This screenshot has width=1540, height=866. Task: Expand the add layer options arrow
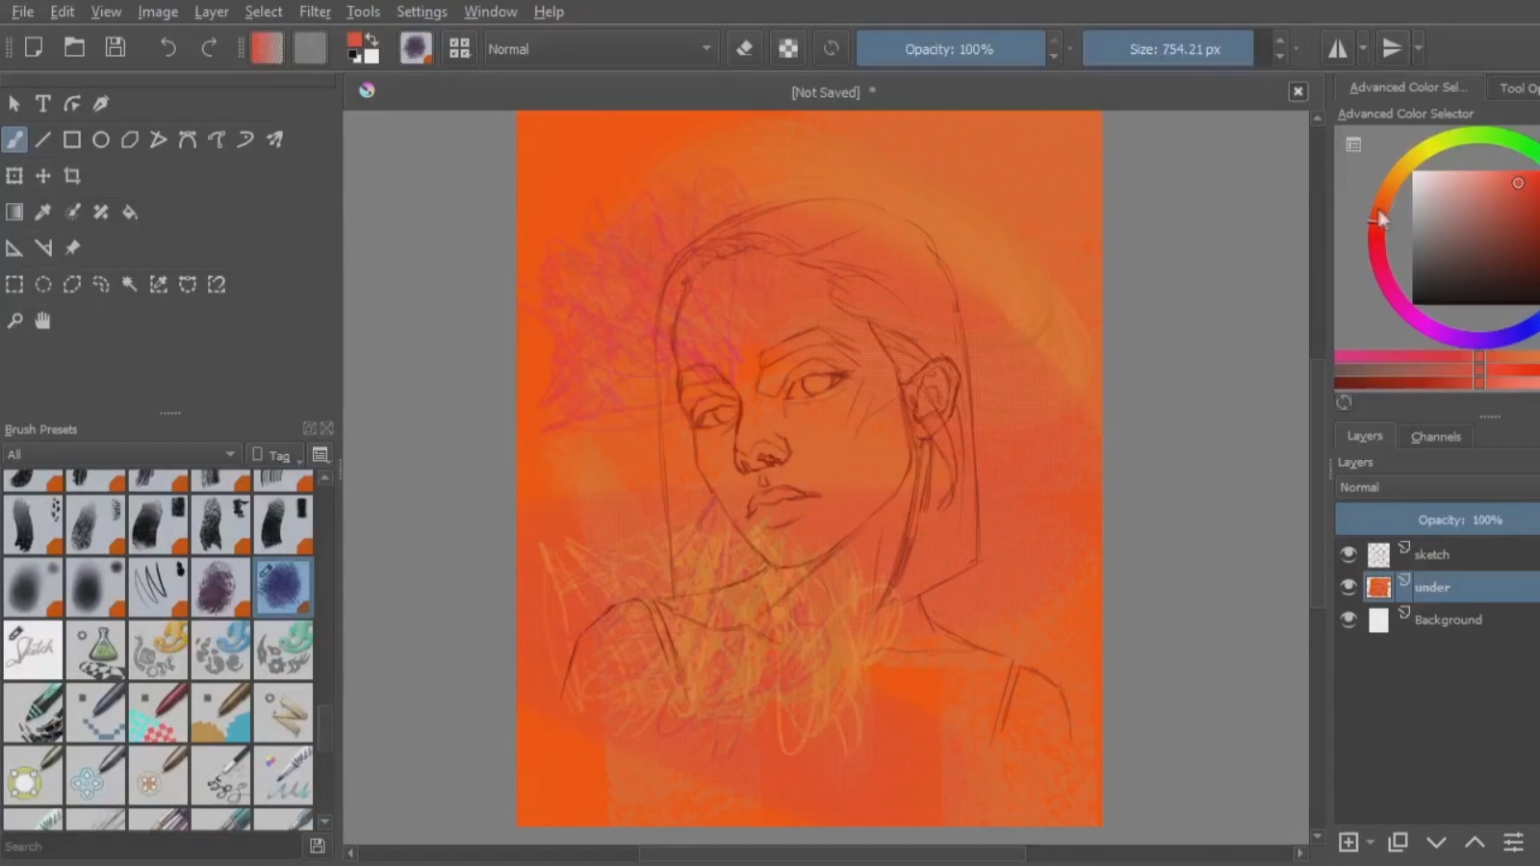tap(1370, 843)
